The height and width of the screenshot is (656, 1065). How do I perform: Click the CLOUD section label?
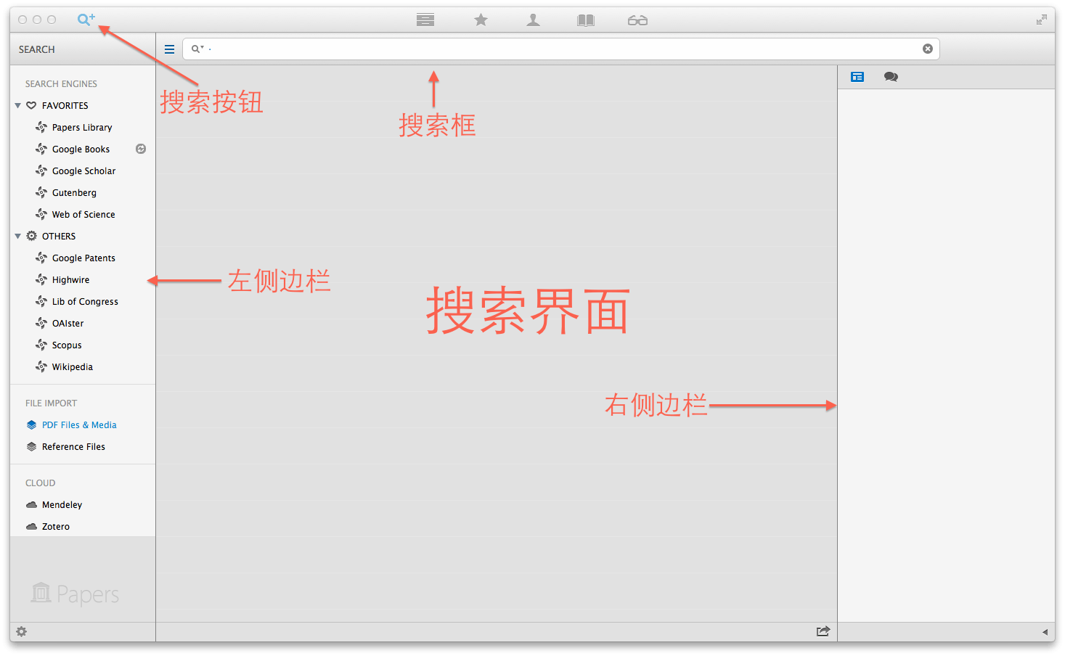click(40, 483)
